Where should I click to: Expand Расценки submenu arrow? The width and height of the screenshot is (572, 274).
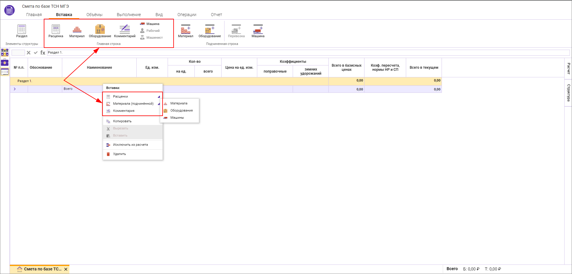click(159, 97)
